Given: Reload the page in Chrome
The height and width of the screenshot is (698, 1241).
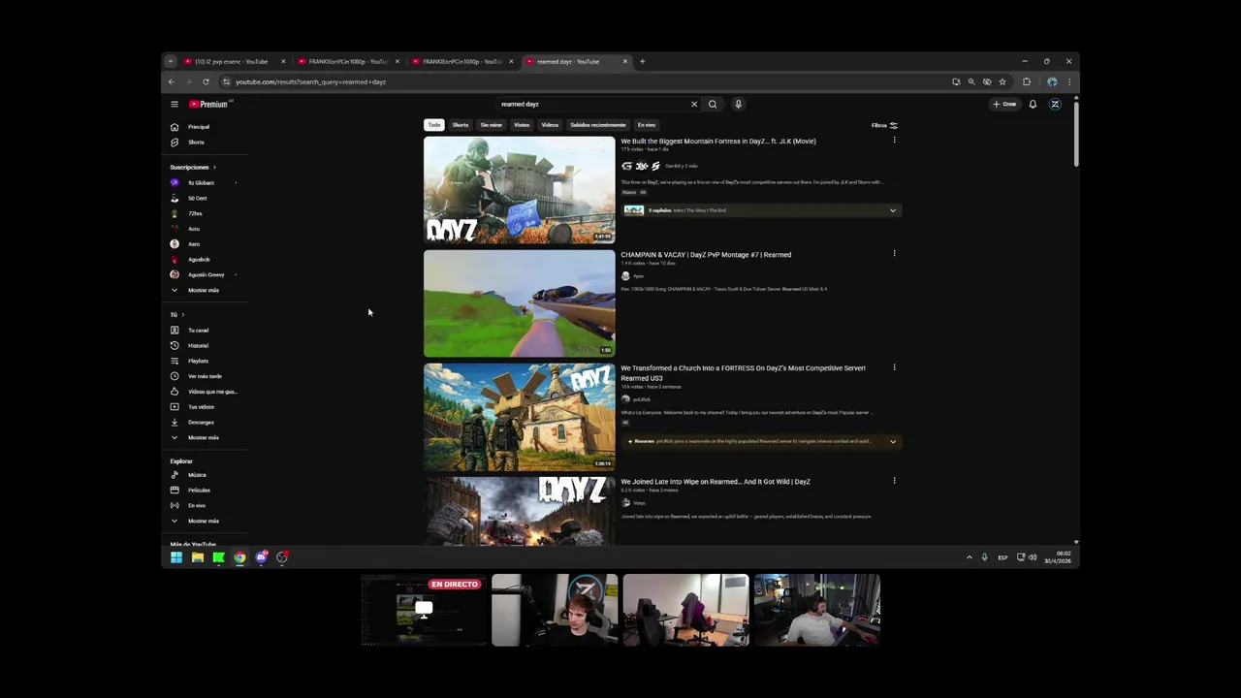Looking at the screenshot, I should click(x=206, y=81).
